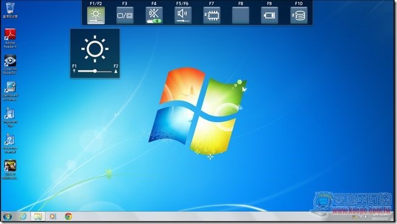Open Windows Media Player from the taskbar
The width and height of the screenshot is (397, 224).
(53, 216)
